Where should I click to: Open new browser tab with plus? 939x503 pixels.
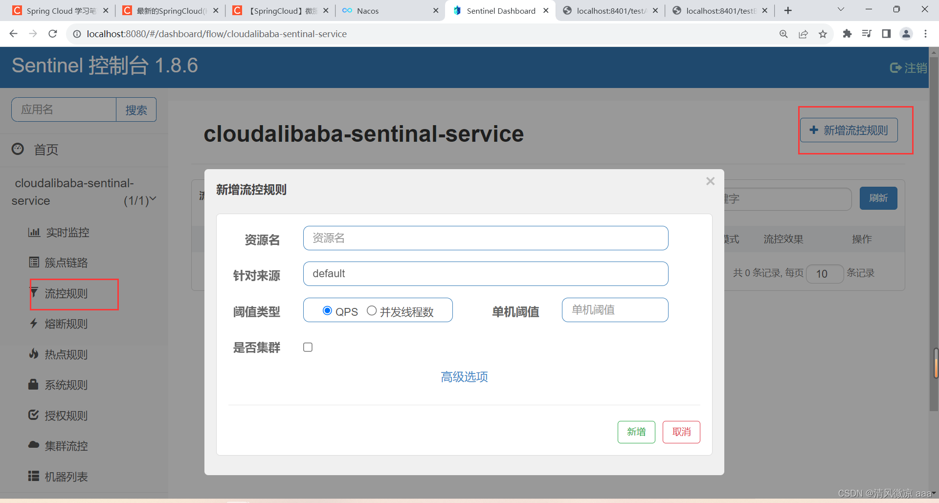(788, 10)
